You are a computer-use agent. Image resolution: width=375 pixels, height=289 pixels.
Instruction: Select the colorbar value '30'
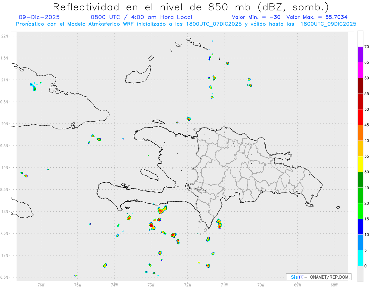coord(367,172)
